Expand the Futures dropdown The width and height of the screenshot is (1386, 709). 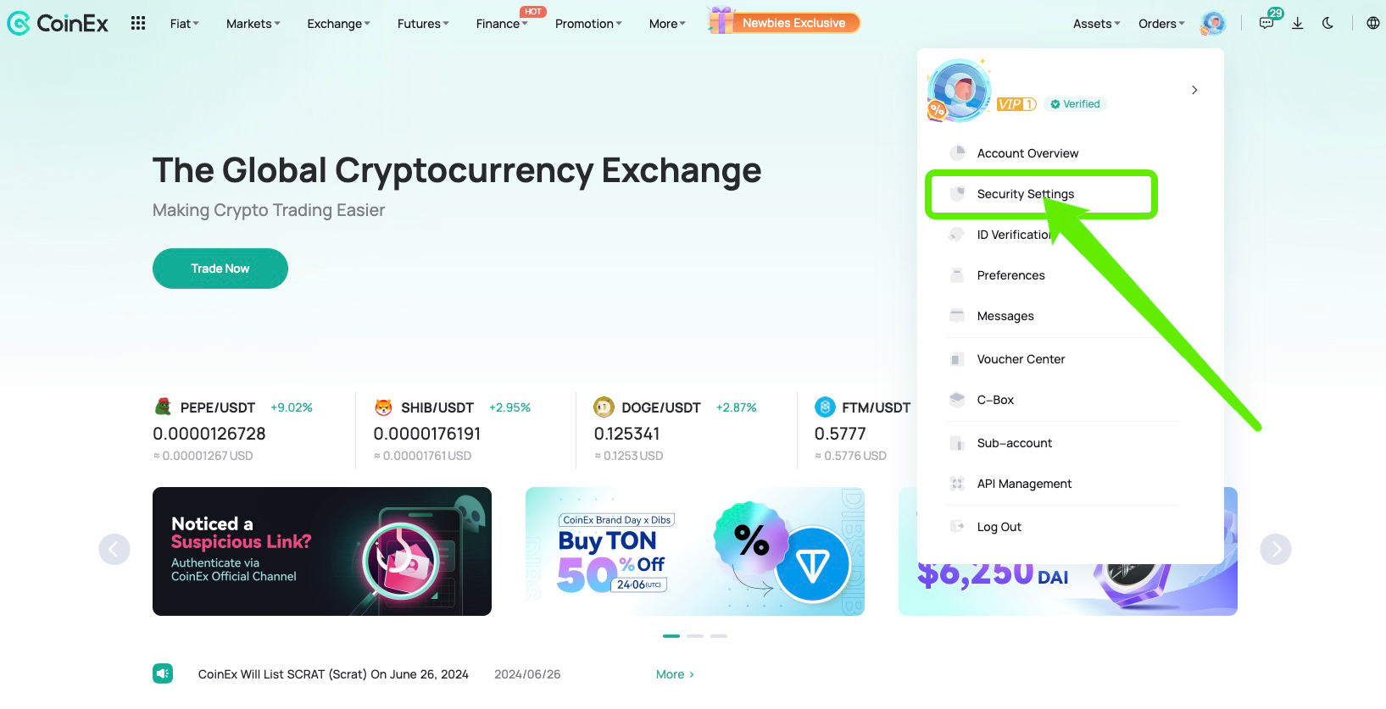423,24
